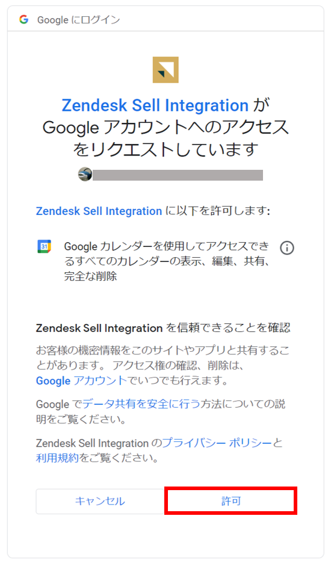Select the Zendesk Sell gold app logo
Screen dimensions: 331x566
coord(165,70)
